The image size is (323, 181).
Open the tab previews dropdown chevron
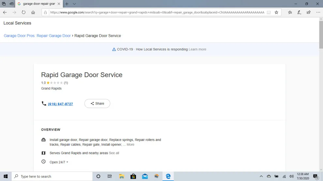(74, 4)
